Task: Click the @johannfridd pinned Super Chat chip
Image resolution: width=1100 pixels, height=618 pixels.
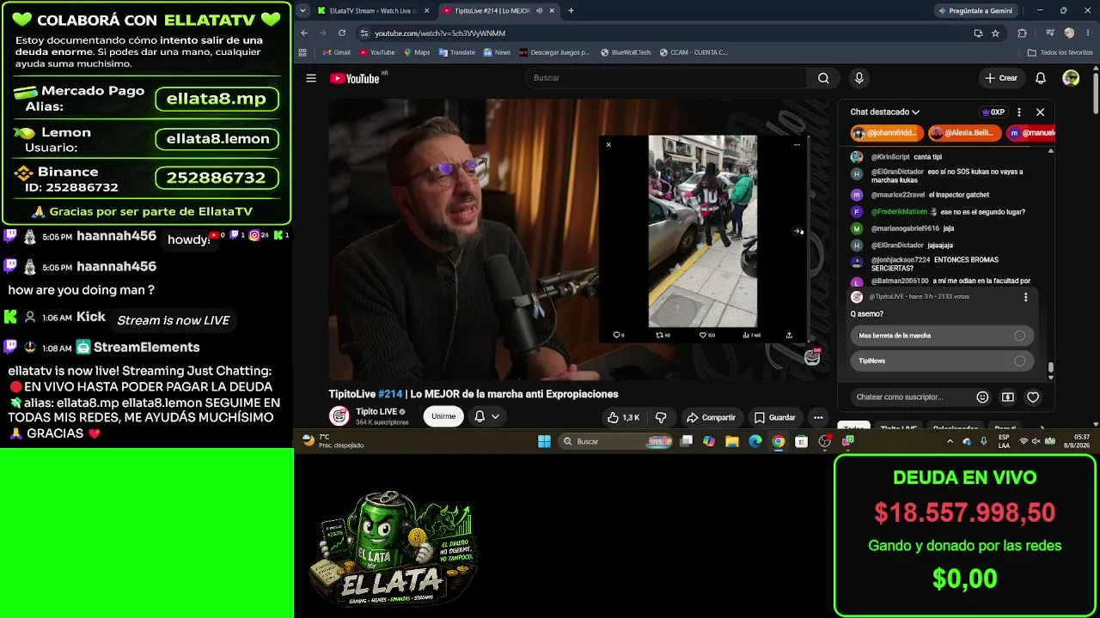Action: tap(887, 133)
